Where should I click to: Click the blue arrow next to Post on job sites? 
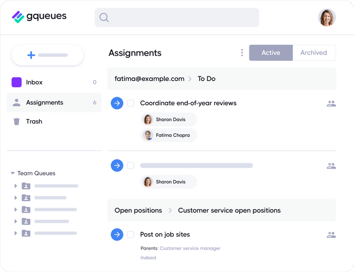117,234
